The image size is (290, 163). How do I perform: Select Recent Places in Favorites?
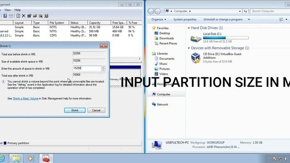[168, 43]
